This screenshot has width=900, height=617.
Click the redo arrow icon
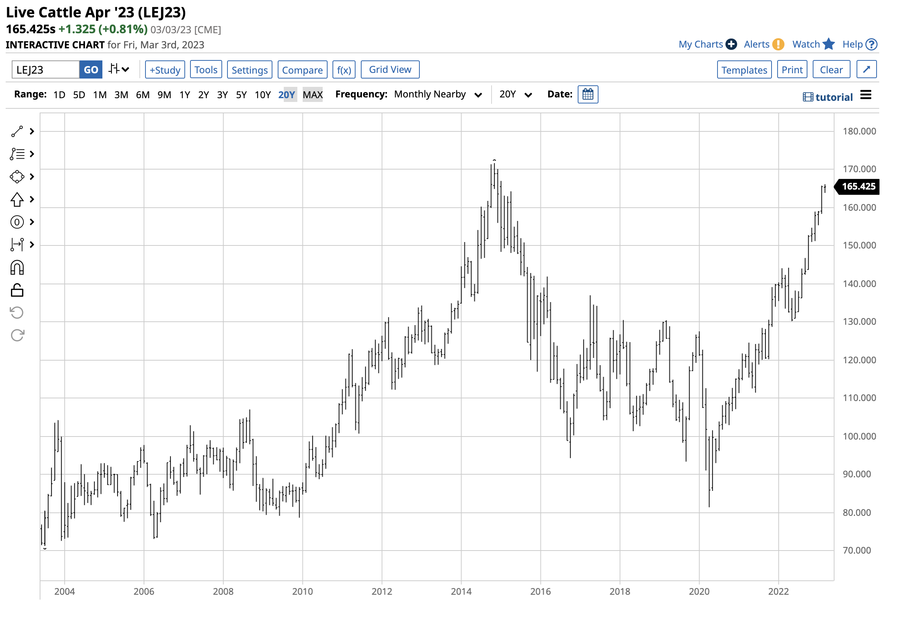pyautogui.click(x=17, y=335)
